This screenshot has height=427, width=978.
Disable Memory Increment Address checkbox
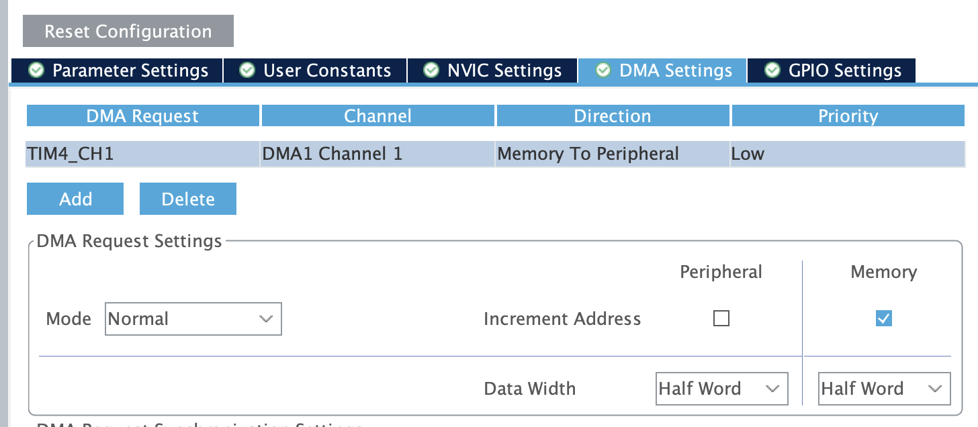[x=883, y=318]
